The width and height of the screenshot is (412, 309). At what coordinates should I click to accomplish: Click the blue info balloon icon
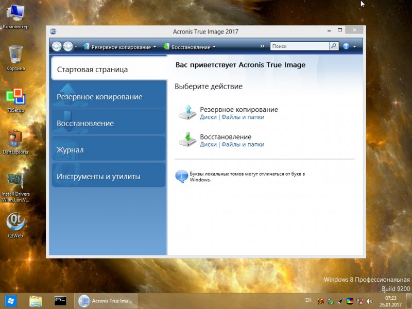(x=181, y=176)
